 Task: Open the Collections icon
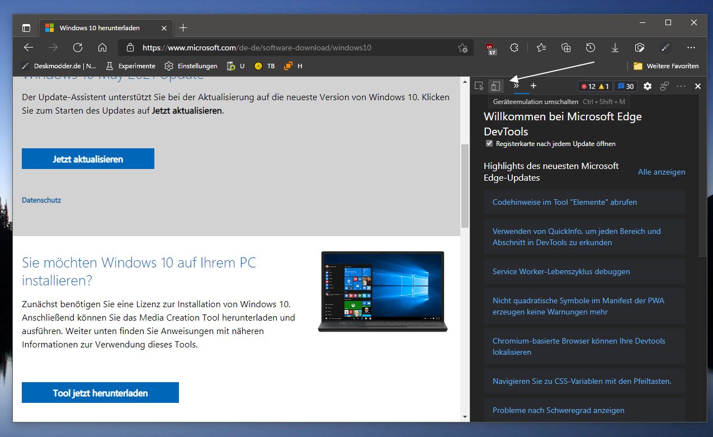click(566, 48)
